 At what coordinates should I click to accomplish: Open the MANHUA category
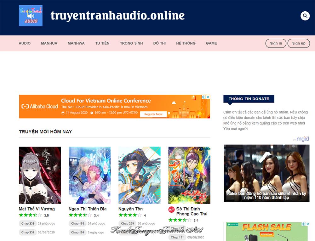coord(49,43)
